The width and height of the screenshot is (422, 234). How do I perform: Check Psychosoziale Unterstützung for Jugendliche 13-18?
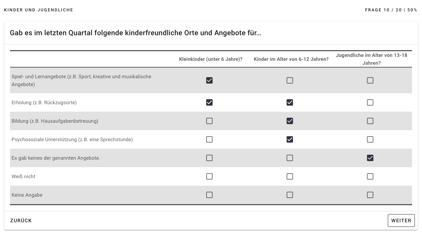click(x=370, y=139)
